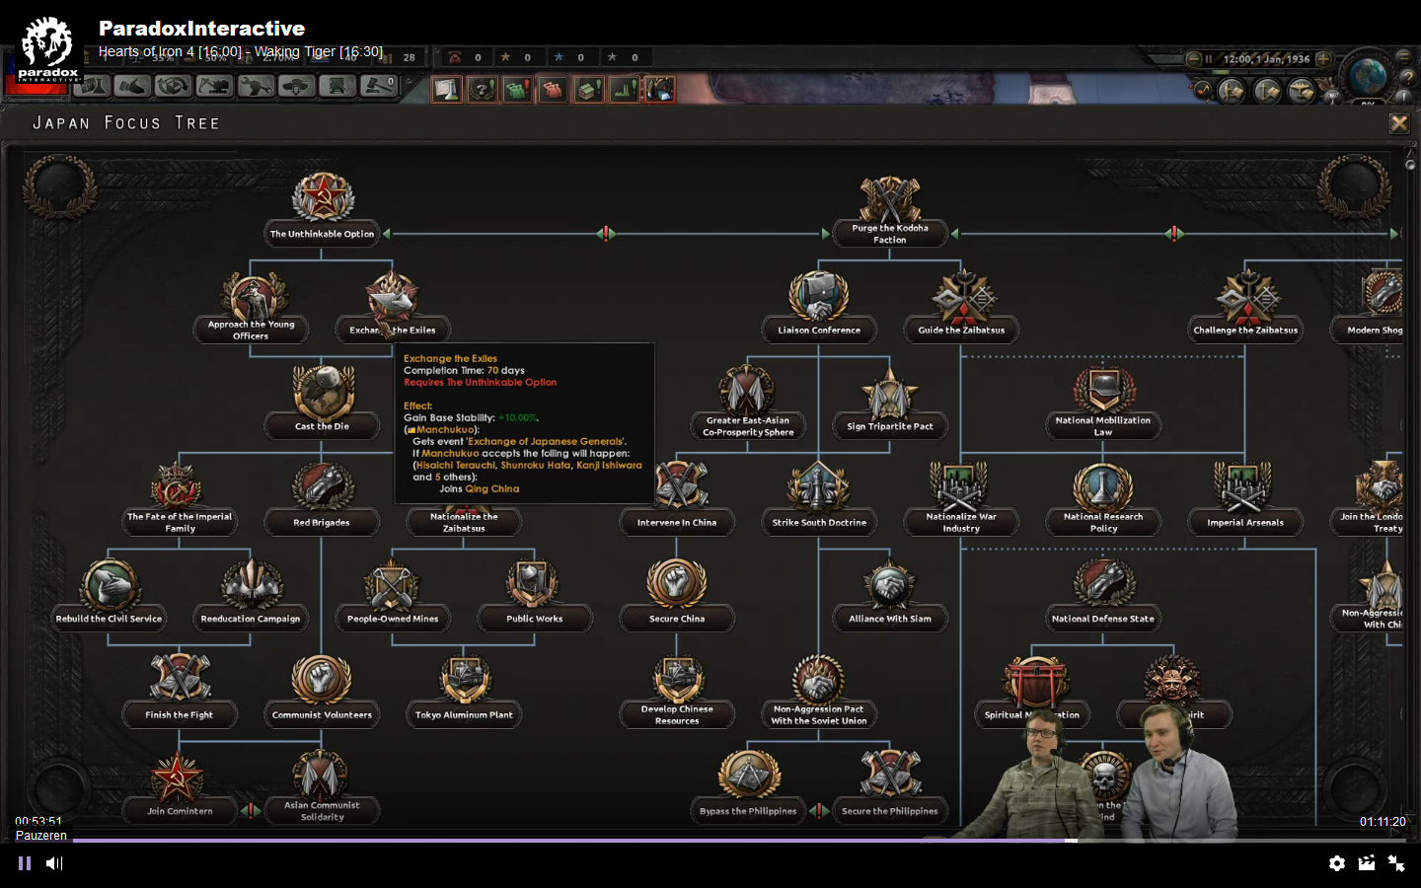This screenshot has height=888, width=1421.
Task: Click the Join Comintern focus star icon
Action: 179,777
